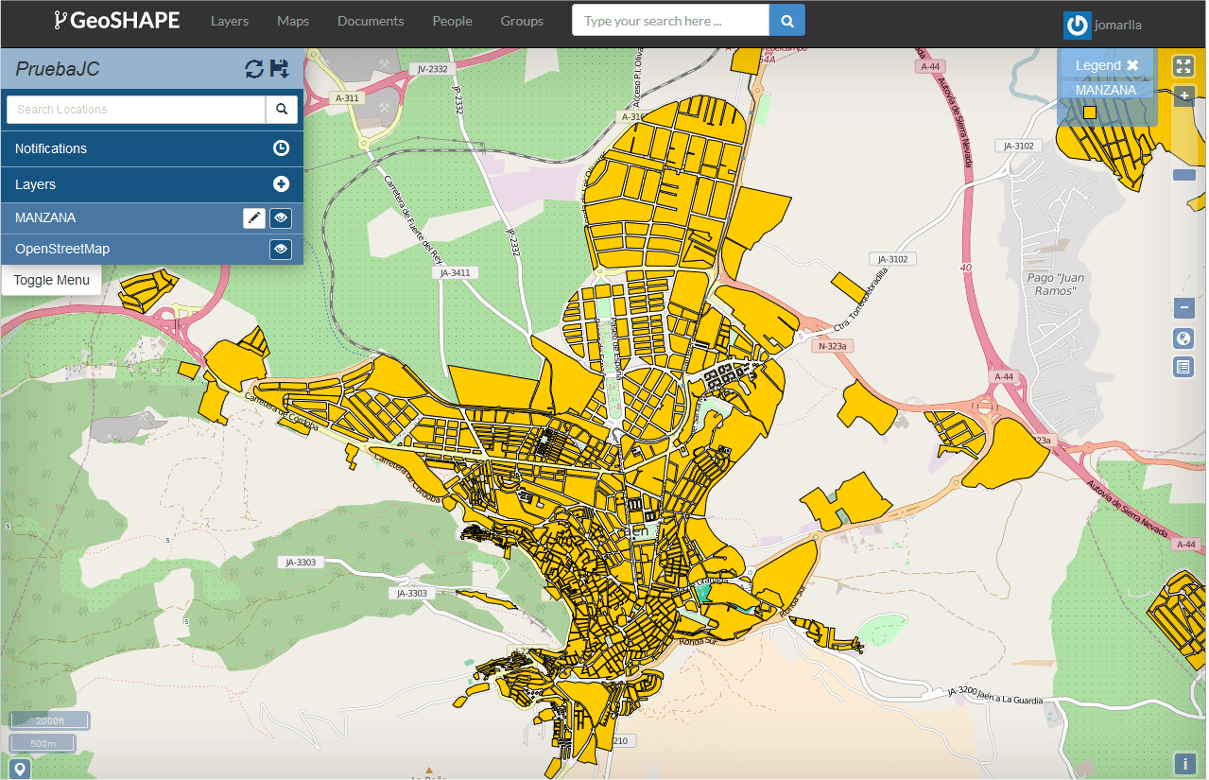Toggle OpenStreetMap layer visibility
The height and width of the screenshot is (780, 1209).
[281, 250]
